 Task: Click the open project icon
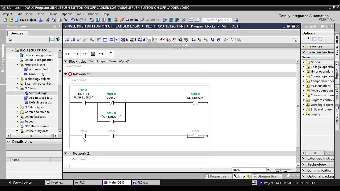(x=11, y=20)
